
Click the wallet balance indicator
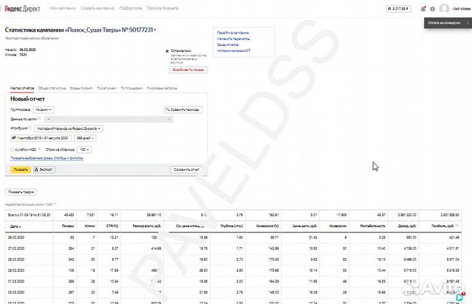401,9
